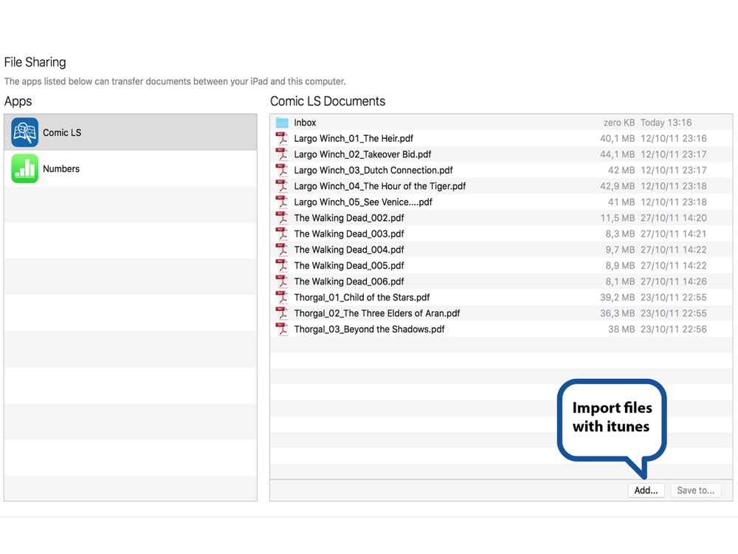Click the 40,1 MB size value

(617, 139)
